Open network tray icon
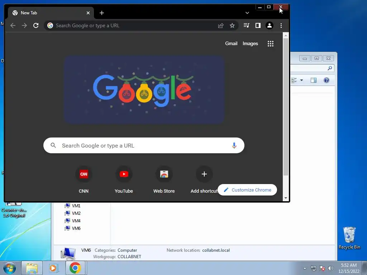The image size is (367, 275). (x=313, y=268)
